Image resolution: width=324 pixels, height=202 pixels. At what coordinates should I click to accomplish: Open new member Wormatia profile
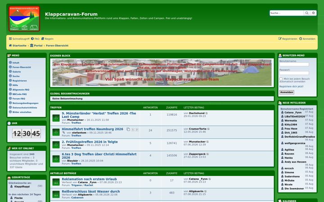pyautogui.click(x=291, y=121)
